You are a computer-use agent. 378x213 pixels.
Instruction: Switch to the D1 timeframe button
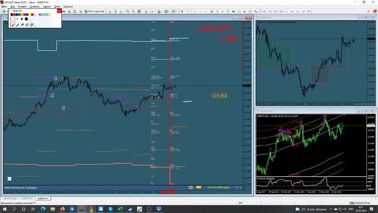click(298, 11)
